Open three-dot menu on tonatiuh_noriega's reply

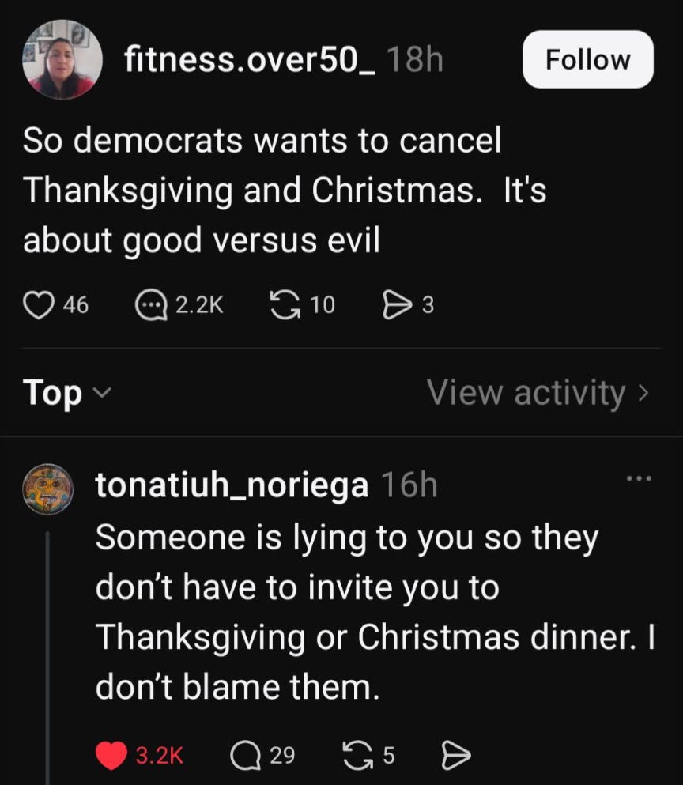click(639, 478)
